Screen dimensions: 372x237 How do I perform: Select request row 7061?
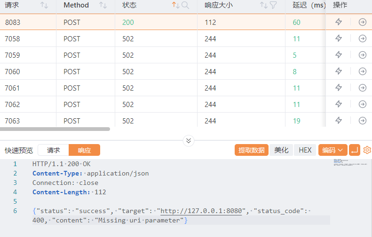point(186,88)
